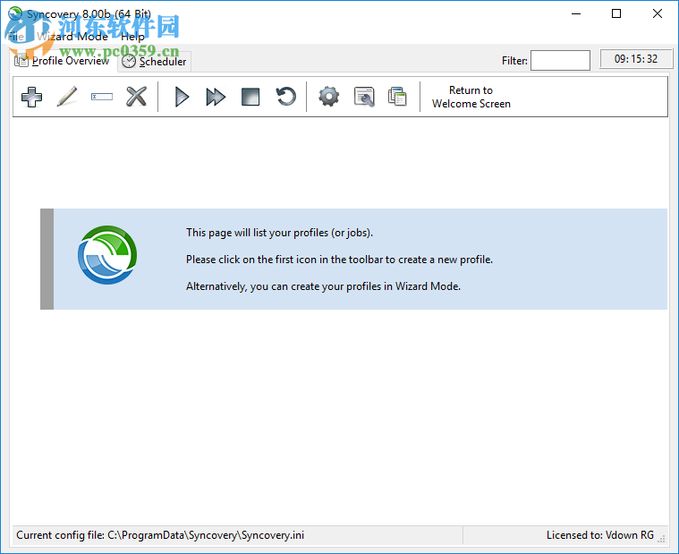The height and width of the screenshot is (554, 679).
Task: Run profile with the play icon
Action: 182,97
